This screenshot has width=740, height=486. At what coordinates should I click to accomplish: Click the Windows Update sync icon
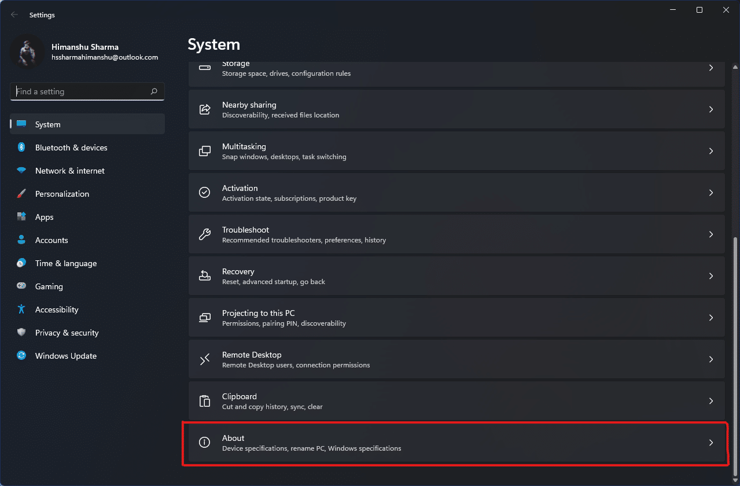click(x=21, y=356)
